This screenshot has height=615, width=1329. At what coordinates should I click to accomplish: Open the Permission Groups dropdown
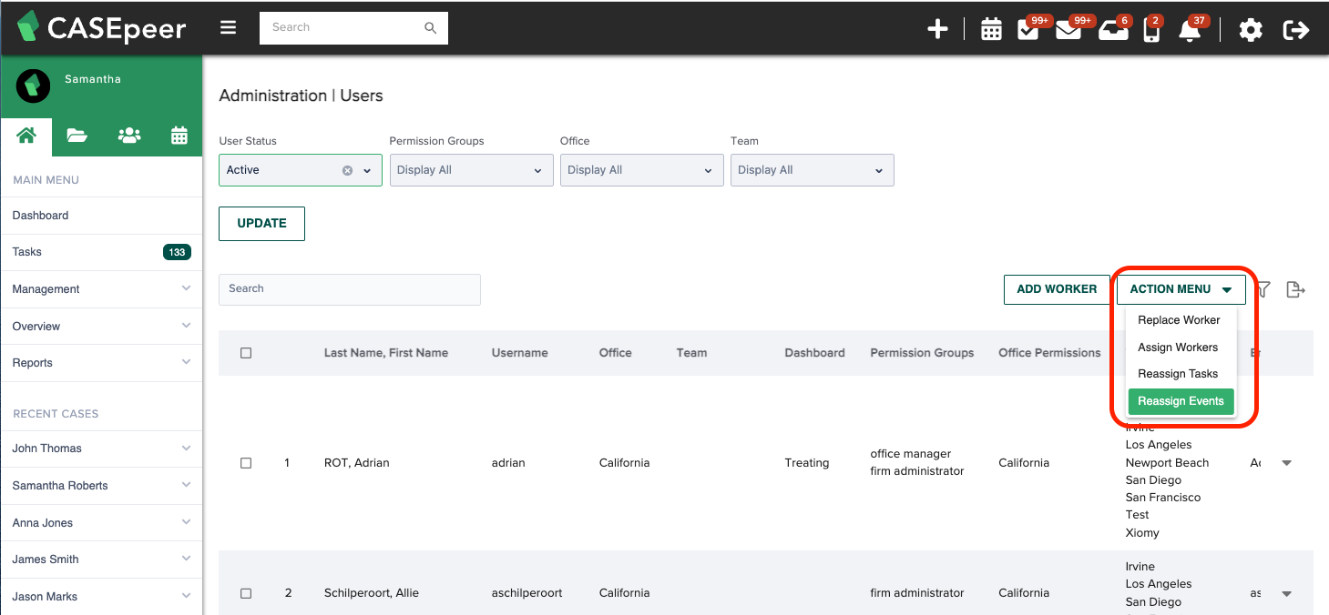coord(471,170)
